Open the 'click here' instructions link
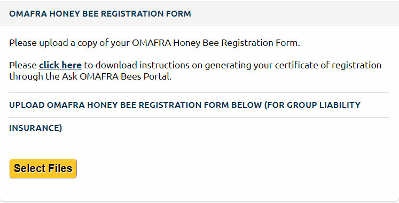 [60, 65]
